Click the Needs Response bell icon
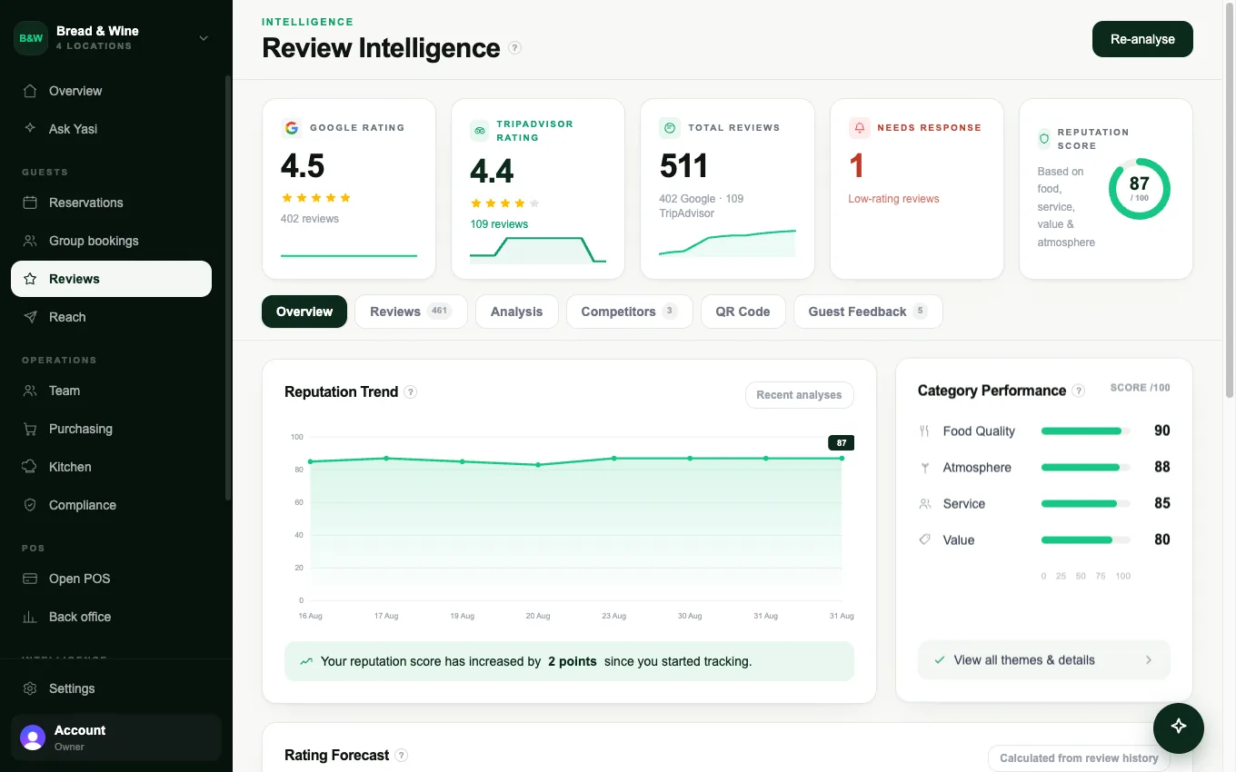The height and width of the screenshot is (772, 1236). pyautogui.click(x=859, y=128)
